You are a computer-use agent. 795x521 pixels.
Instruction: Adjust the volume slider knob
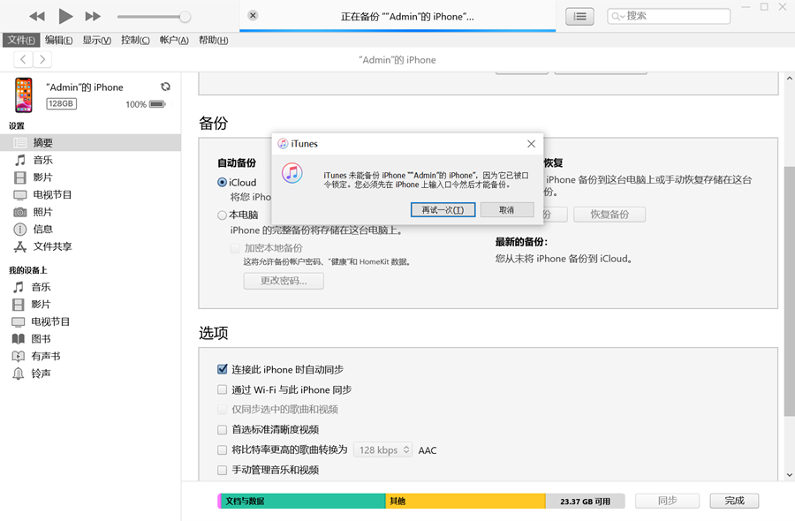click(x=185, y=17)
